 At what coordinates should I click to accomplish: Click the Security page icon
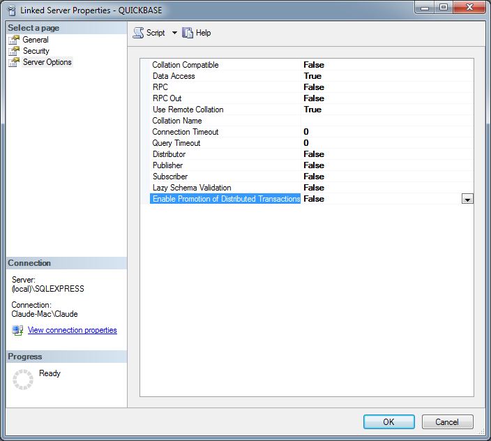click(14, 51)
